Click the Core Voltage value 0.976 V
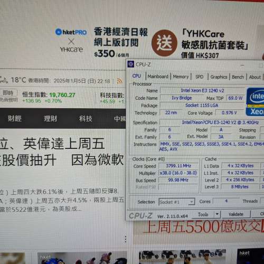 229,112
